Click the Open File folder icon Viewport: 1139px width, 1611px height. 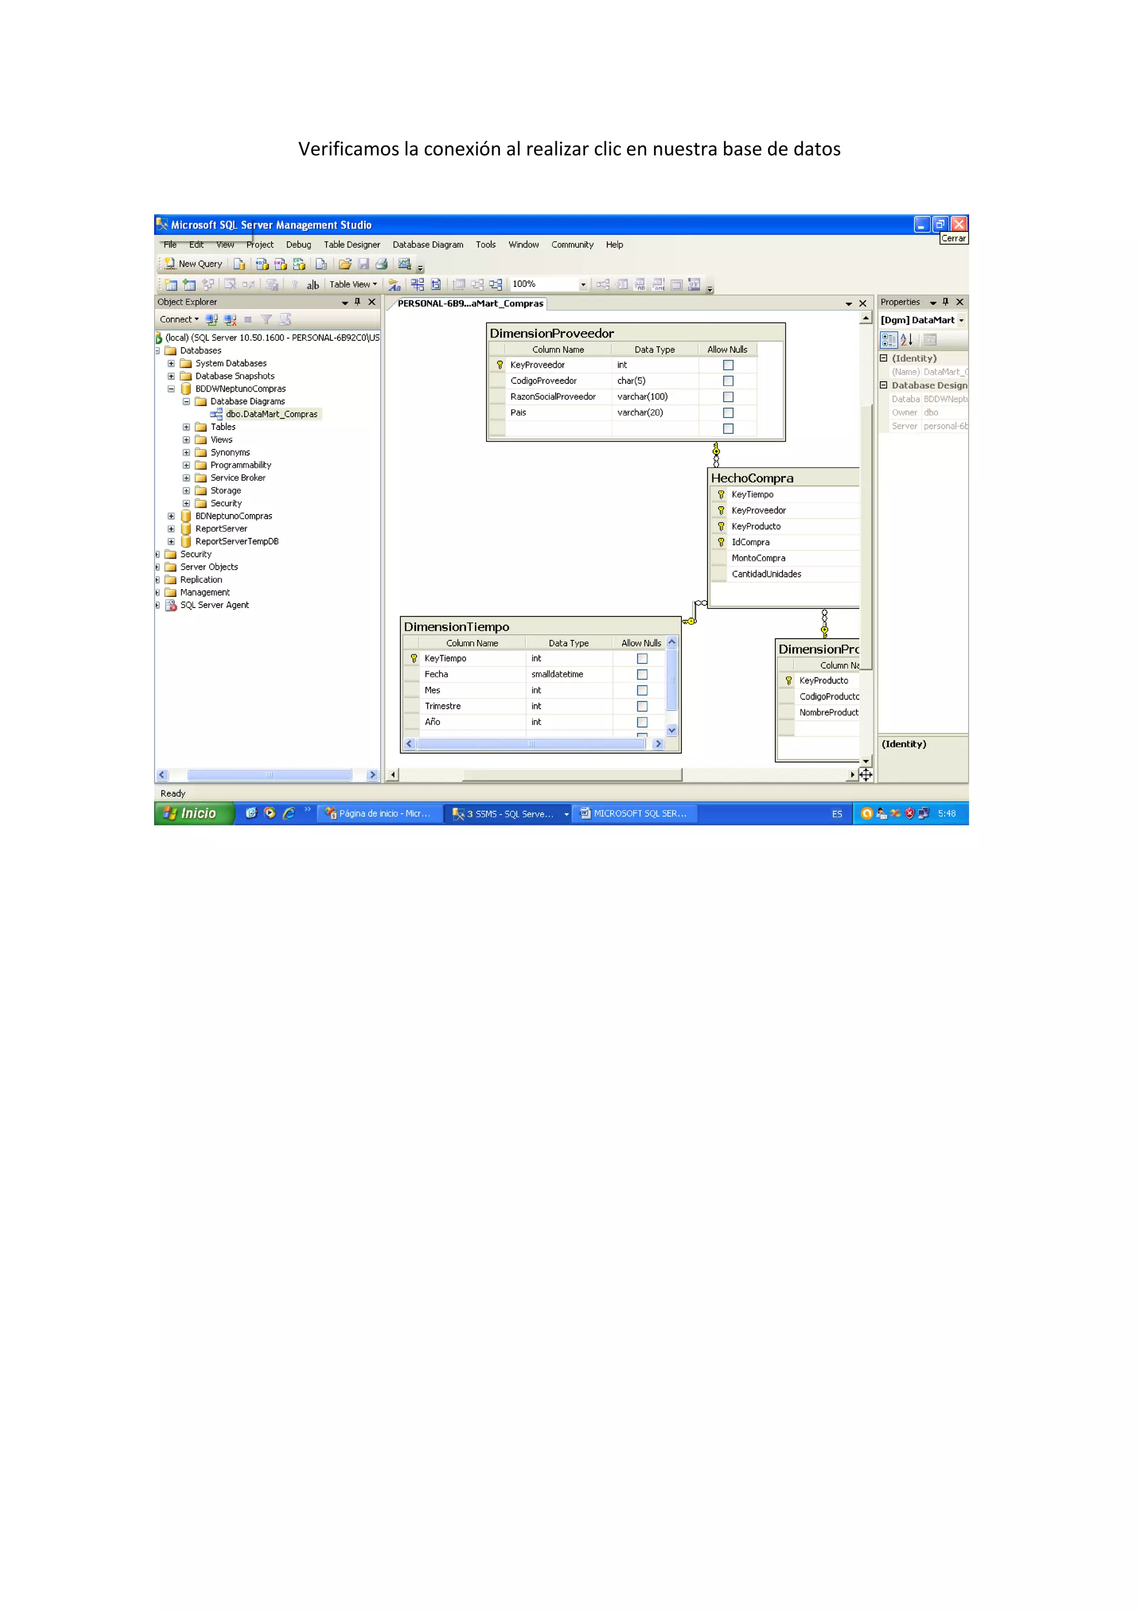(344, 264)
